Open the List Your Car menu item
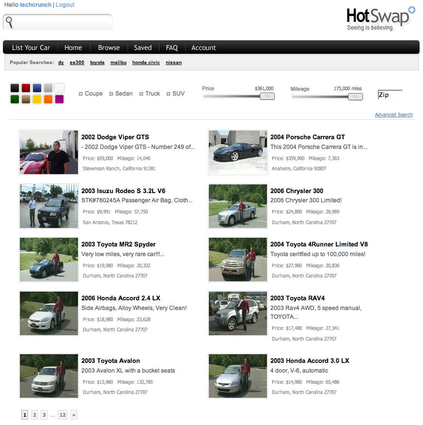Image resolution: width=423 pixels, height=425 pixels. [x=31, y=48]
